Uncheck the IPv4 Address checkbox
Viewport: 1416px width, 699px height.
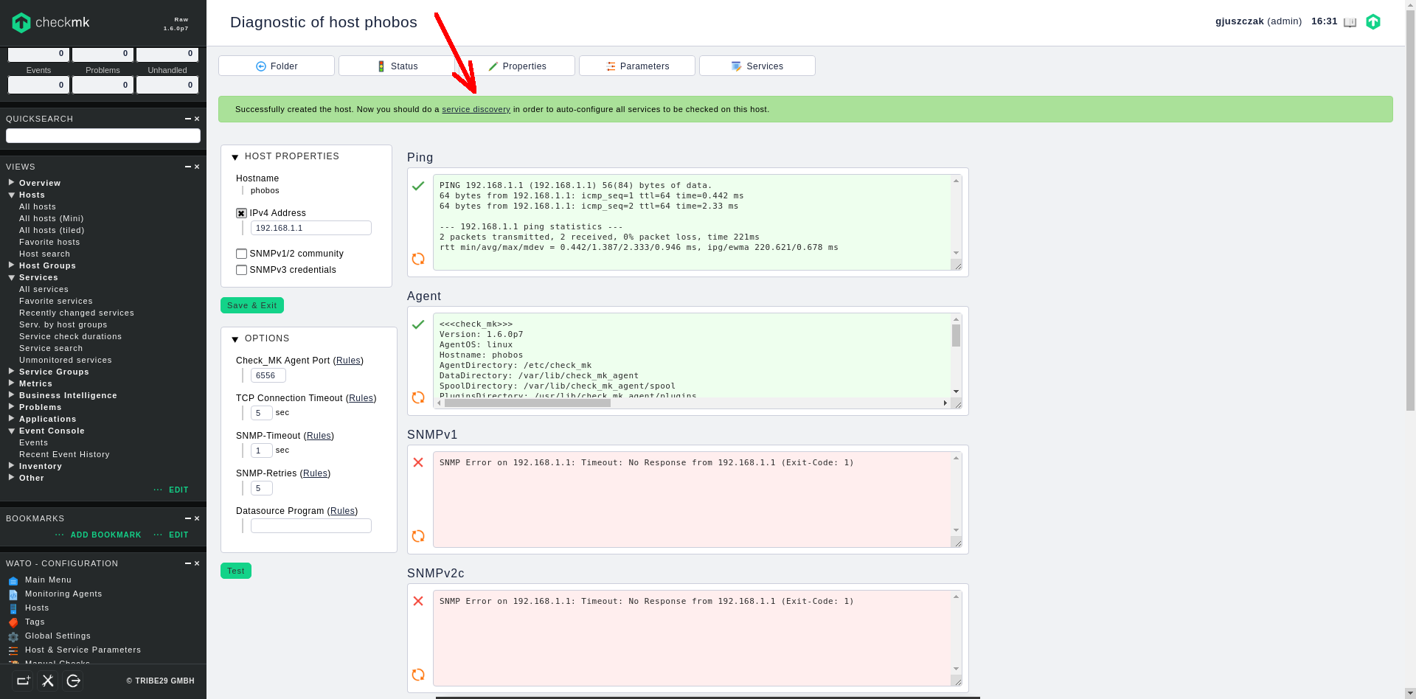coord(241,213)
